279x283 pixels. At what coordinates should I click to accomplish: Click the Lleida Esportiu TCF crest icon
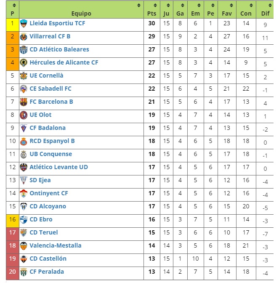[x=24, y=24]
